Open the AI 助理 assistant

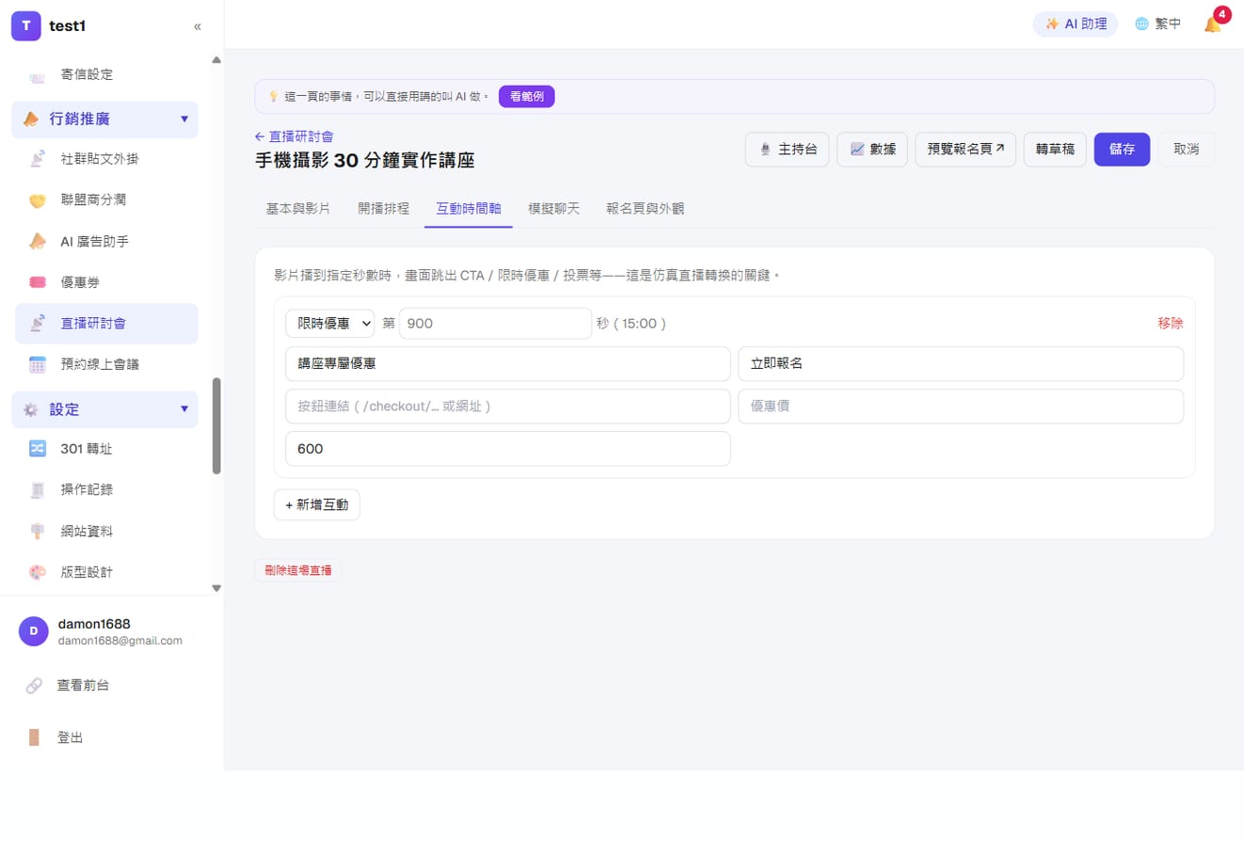point(1076,24)
